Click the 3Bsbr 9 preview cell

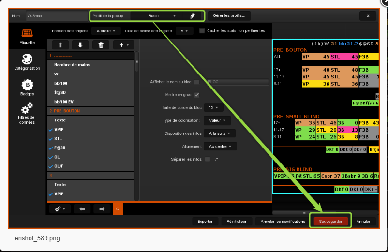[351, 176]
